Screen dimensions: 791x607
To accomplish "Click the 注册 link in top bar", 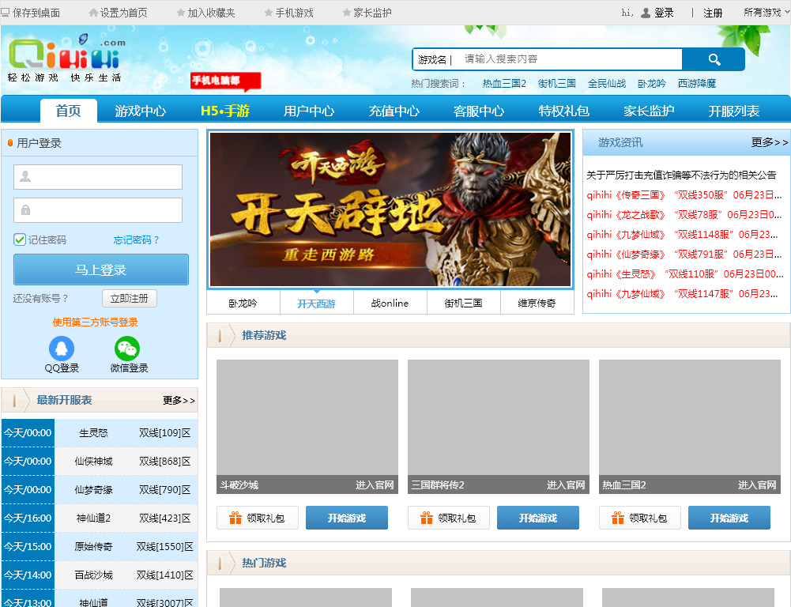I will pos(713,13).
